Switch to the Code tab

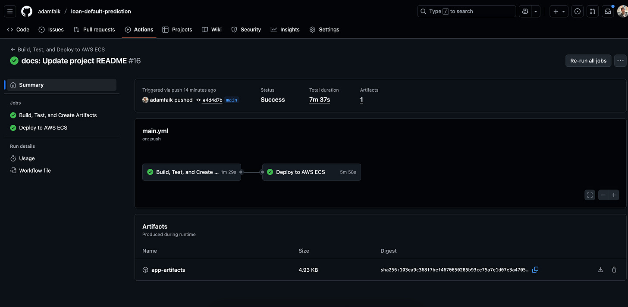(x=18, y=30)
